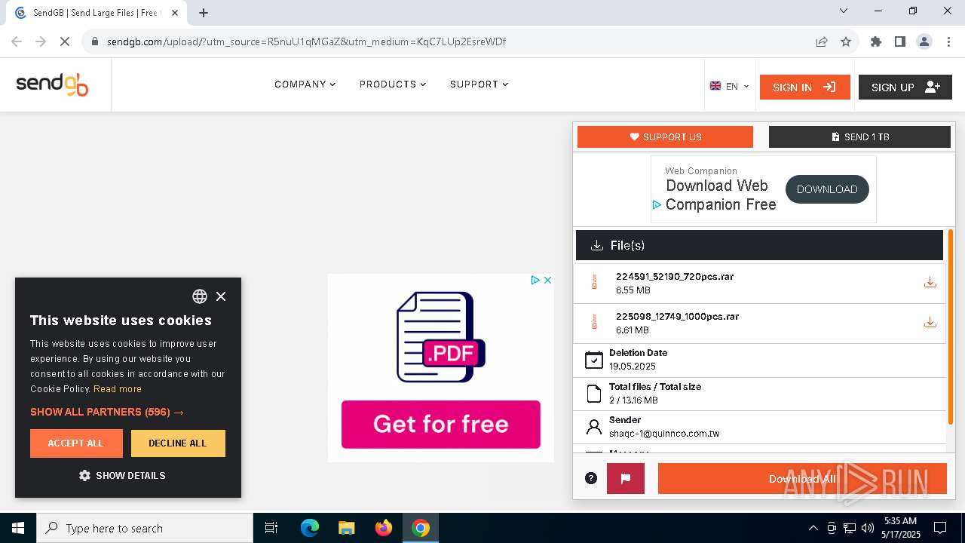
Task: Open a new browser tab
Action: pyautogui.click(x=204, y=13)
